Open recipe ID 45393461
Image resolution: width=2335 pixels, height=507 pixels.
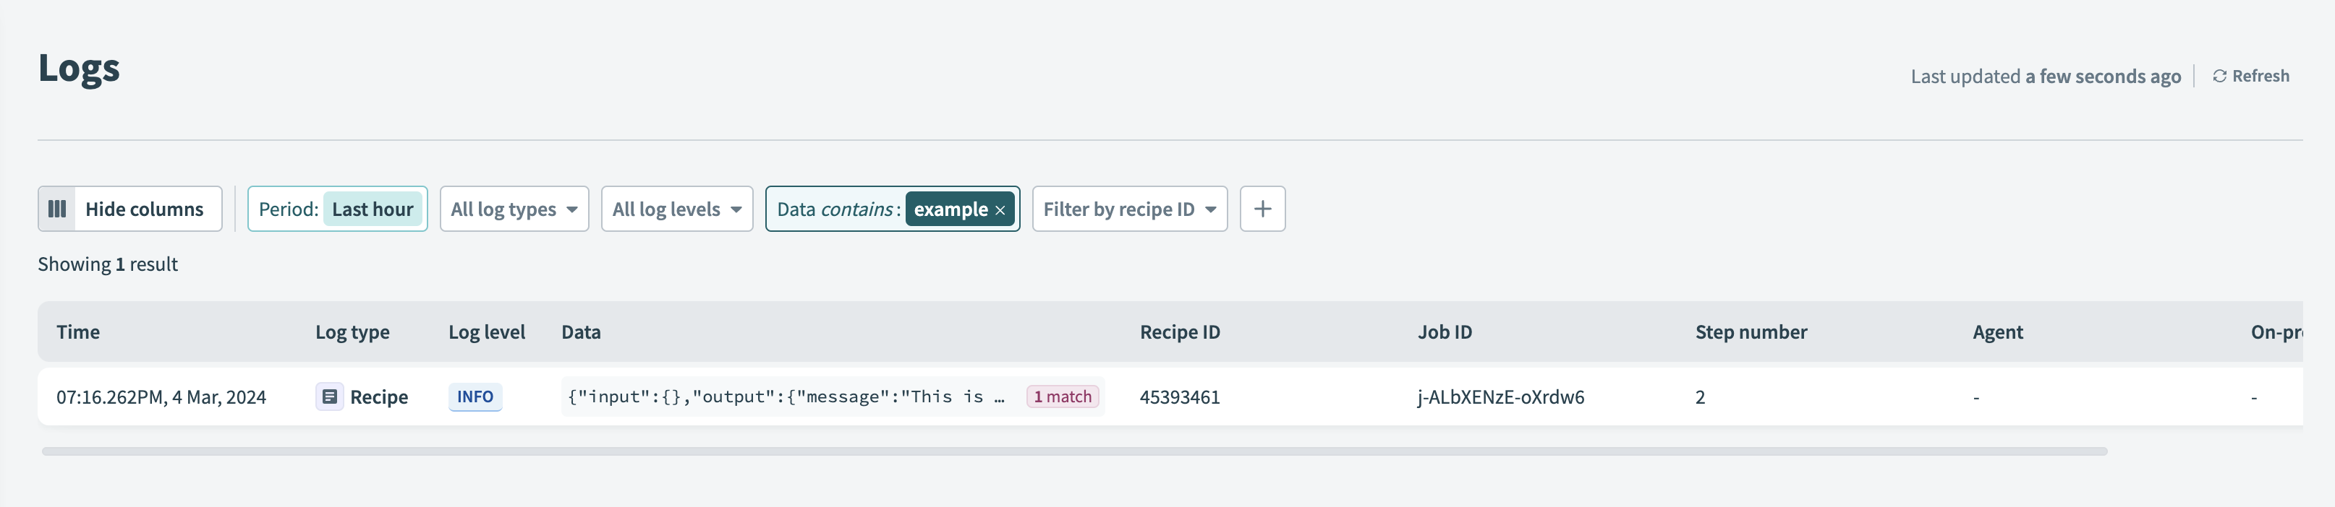click(1179, 397)
